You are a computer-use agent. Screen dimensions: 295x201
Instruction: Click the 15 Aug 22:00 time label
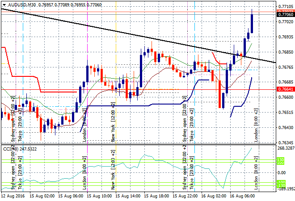185,196
